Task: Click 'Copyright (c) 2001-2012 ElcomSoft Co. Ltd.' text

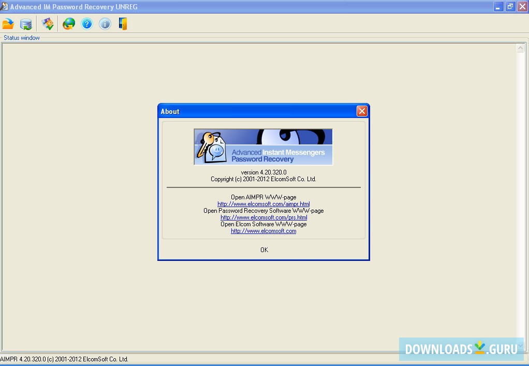Action: point(263,179)
